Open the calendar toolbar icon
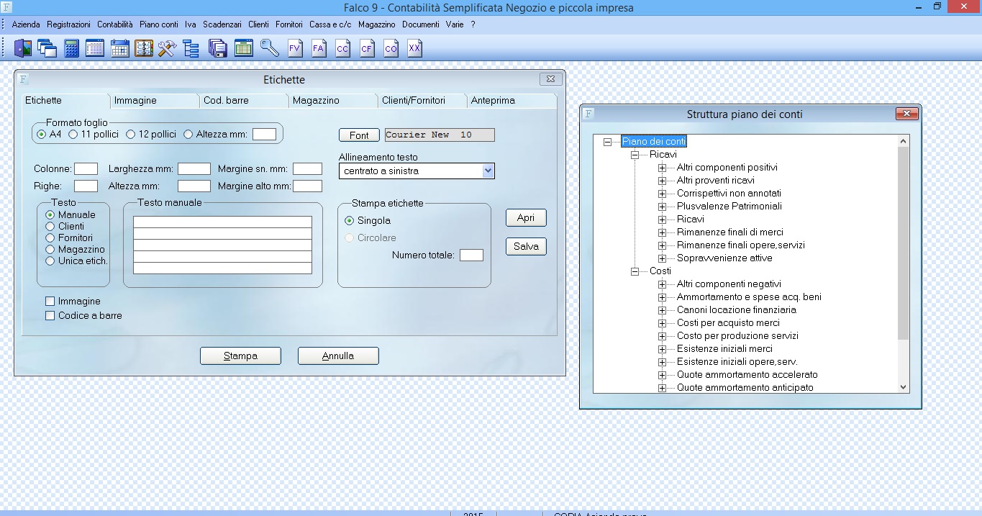Viewport: 982px width, 516px height. coord(119,48)
